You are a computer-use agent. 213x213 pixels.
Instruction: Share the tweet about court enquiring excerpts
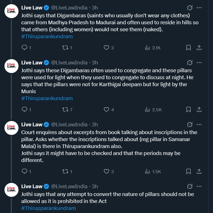coord(199,171)
